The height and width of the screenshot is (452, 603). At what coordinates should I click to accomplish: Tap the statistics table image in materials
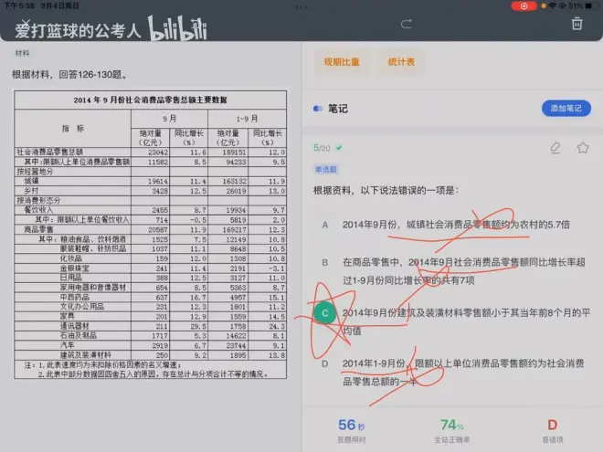point(150,230)
